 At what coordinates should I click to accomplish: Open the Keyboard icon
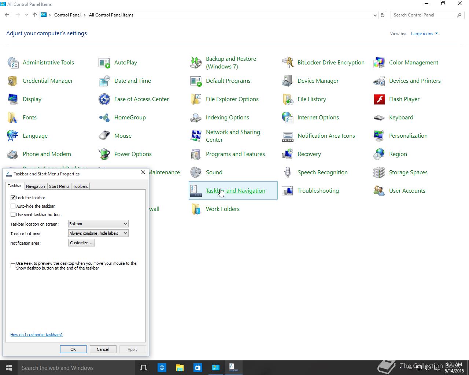click(x=379, y=118)
